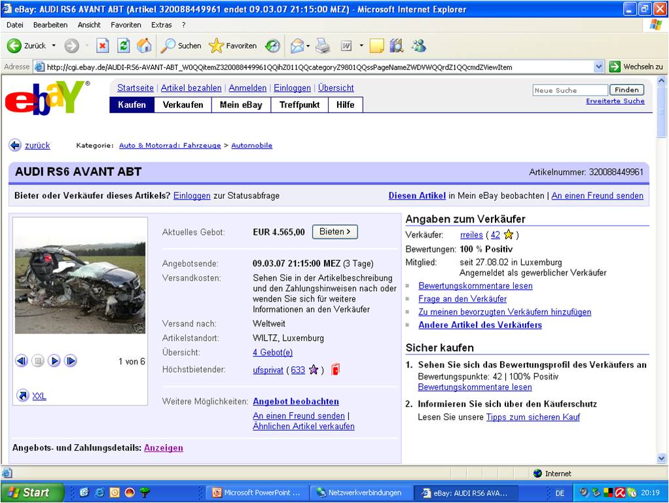Open the Ansicht menu
669x503 pixels.
coord(89,25)
